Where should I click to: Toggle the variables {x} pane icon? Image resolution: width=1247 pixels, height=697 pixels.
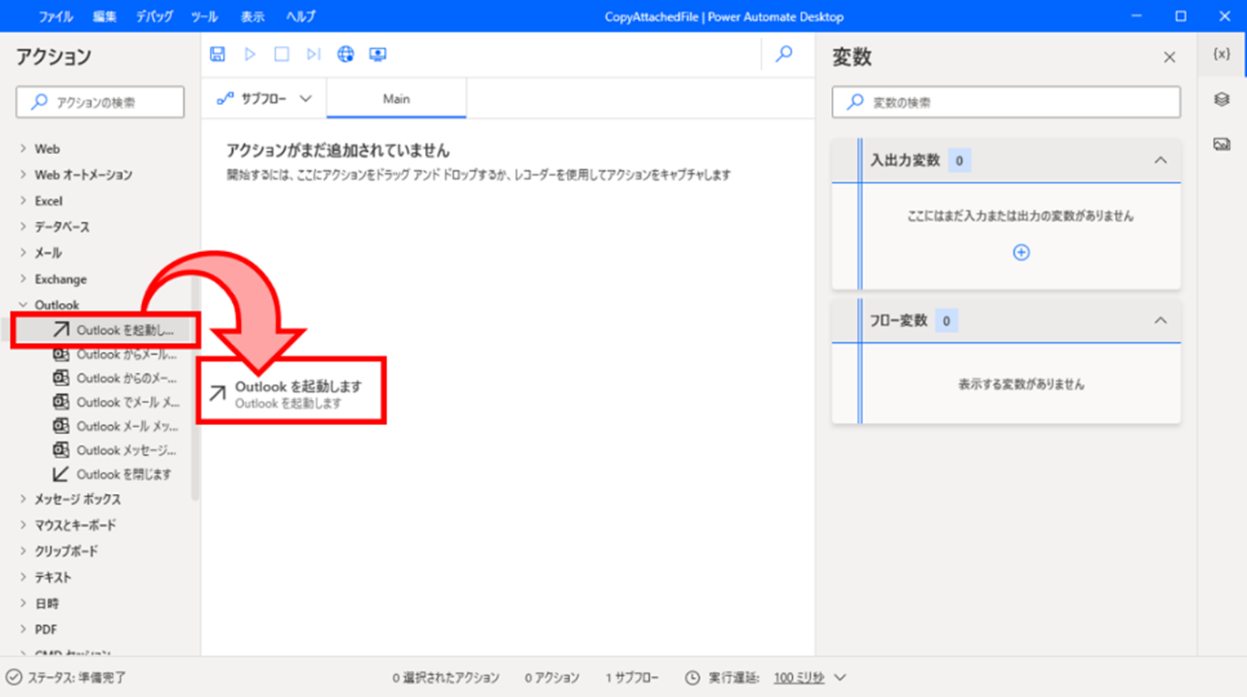point(1221,54)
